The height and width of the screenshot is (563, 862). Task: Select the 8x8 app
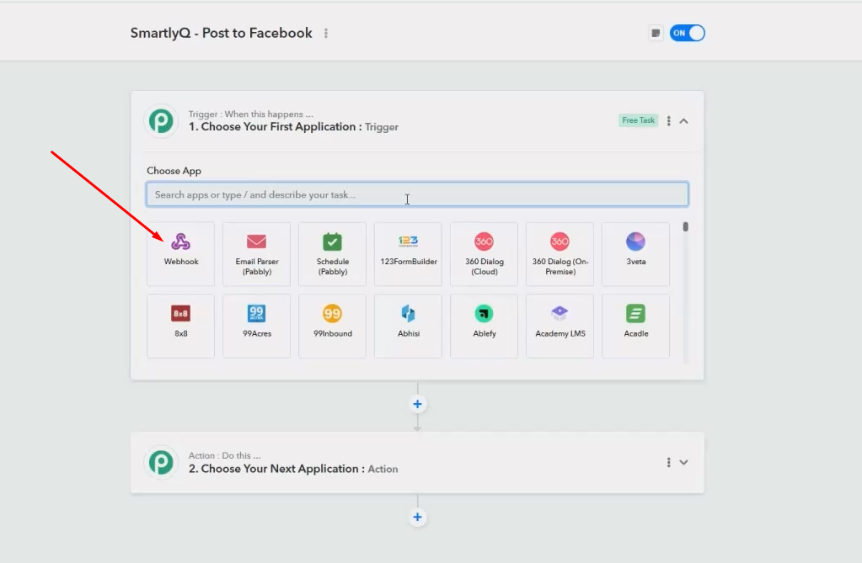coord(181,326)
